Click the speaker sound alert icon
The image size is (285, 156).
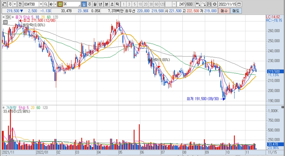(x=51, y=4)
